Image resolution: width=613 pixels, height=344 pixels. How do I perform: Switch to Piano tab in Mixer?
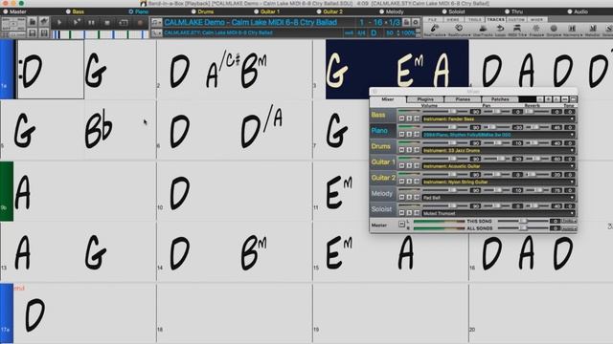click(x=463, y=99)
